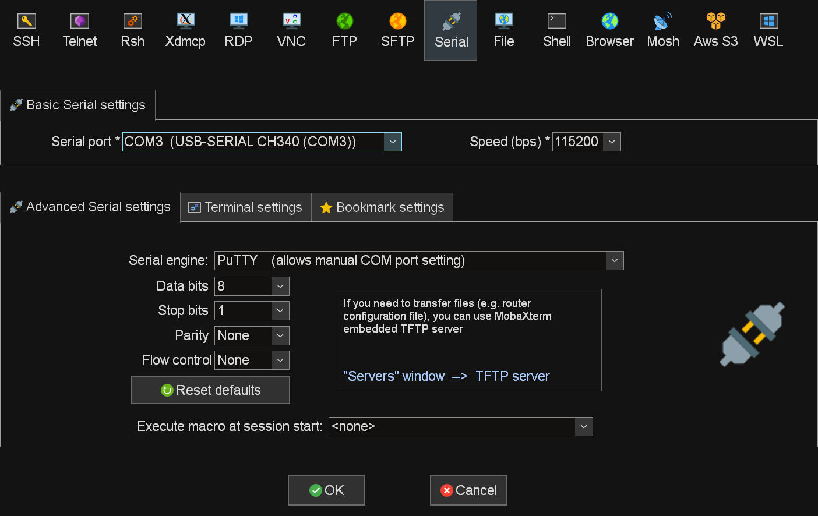Pick the Rsh session type
Image resolution: width=818 pixels, height=516 pixels.
pos(133,30)
